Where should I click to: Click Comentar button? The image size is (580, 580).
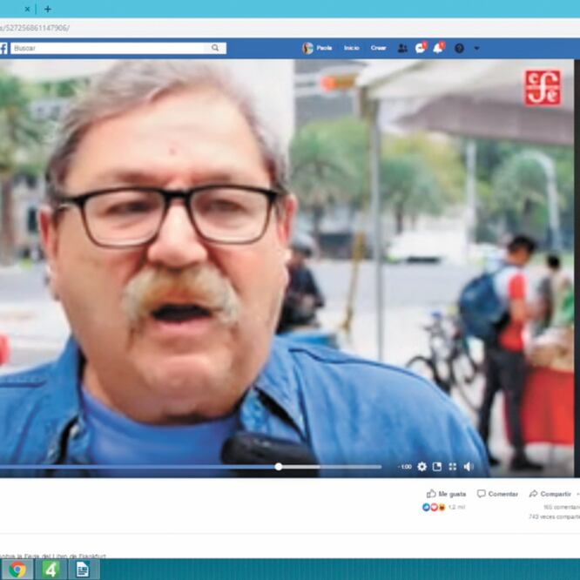tap(497, 494)
